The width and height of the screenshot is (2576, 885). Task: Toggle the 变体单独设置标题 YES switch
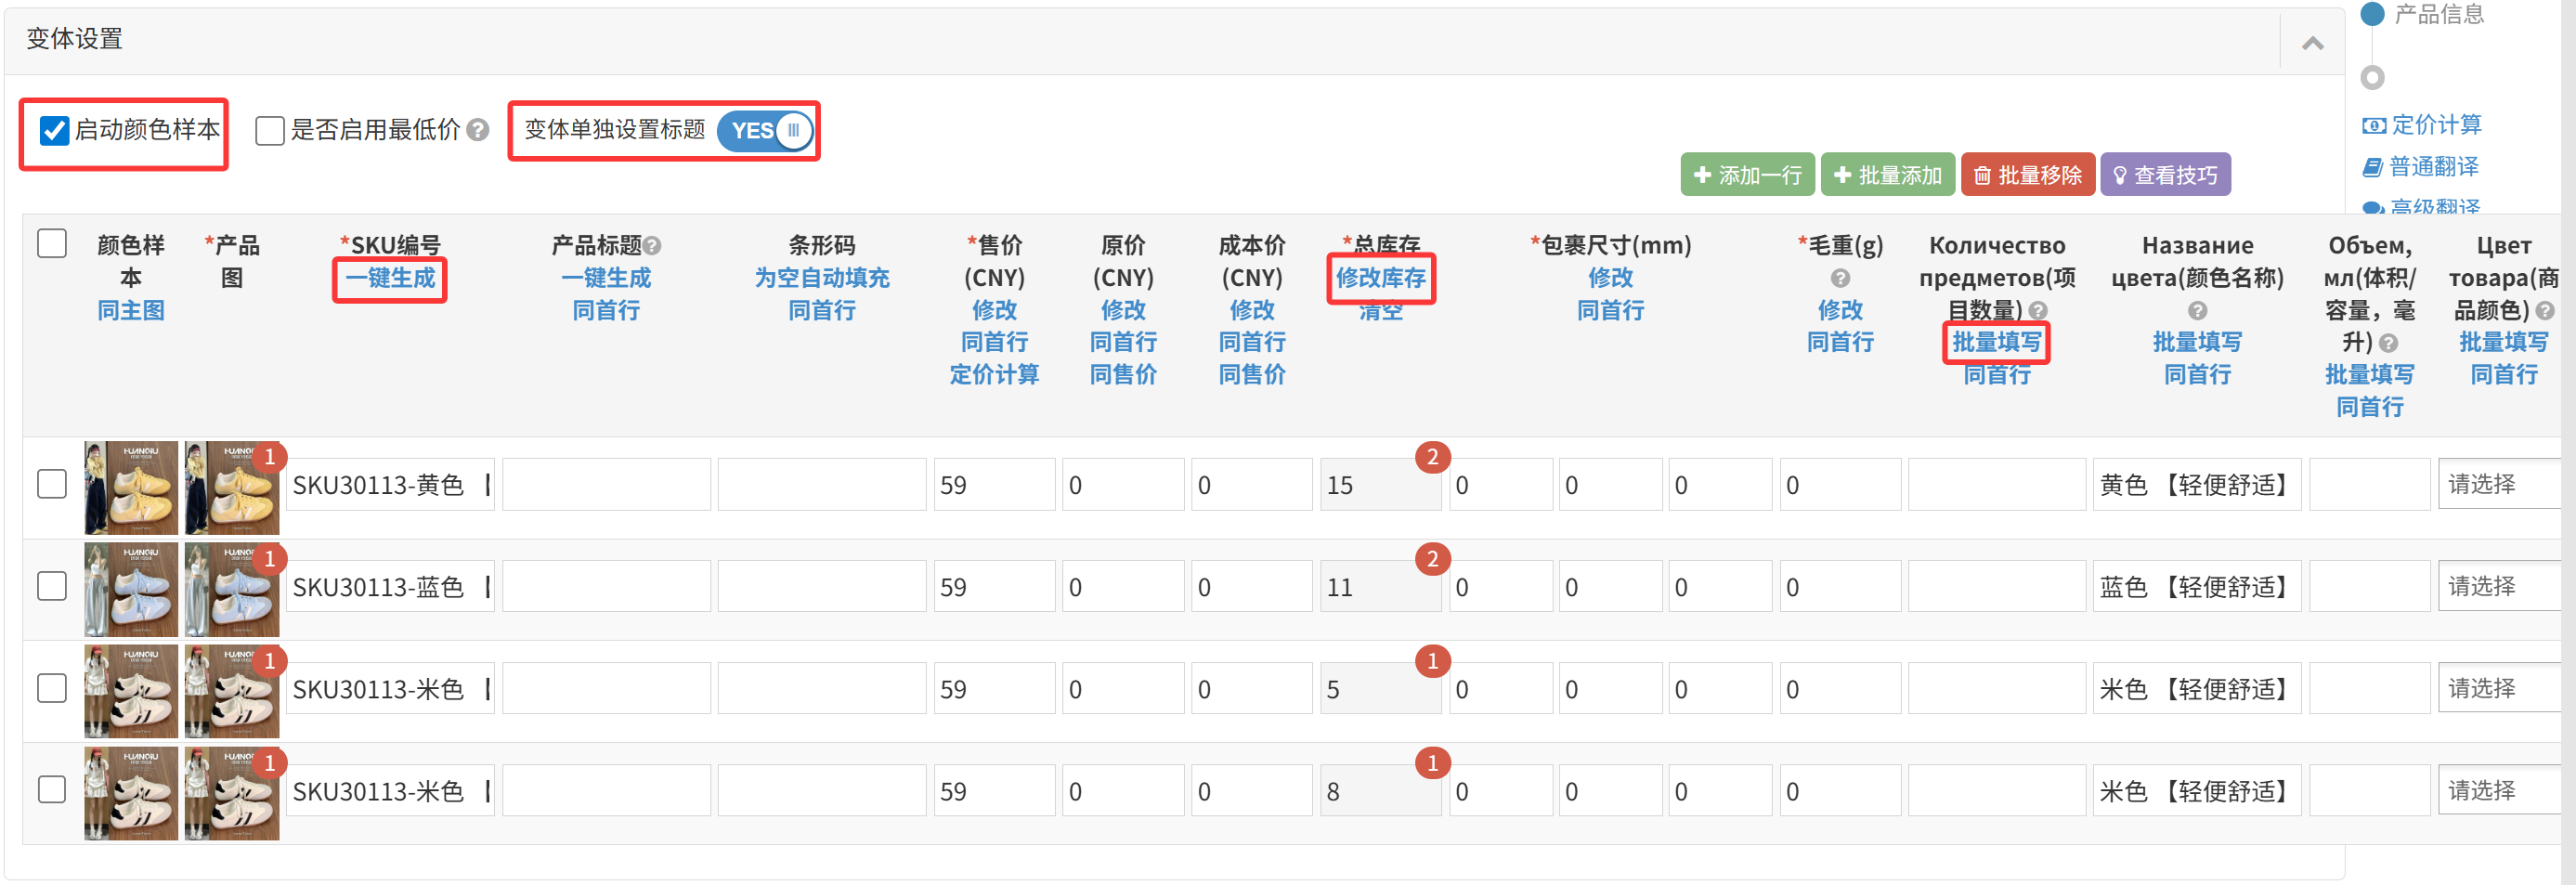[766, 131]
